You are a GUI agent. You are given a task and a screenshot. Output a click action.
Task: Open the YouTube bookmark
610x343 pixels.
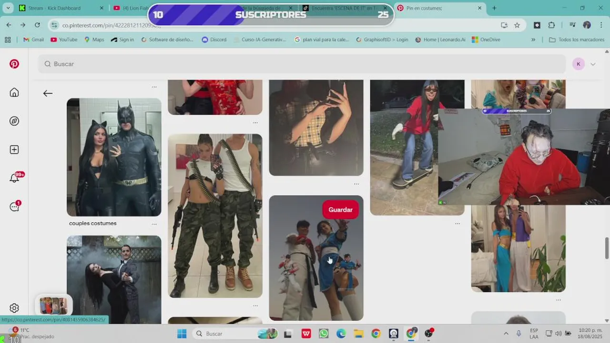[64, 40]
